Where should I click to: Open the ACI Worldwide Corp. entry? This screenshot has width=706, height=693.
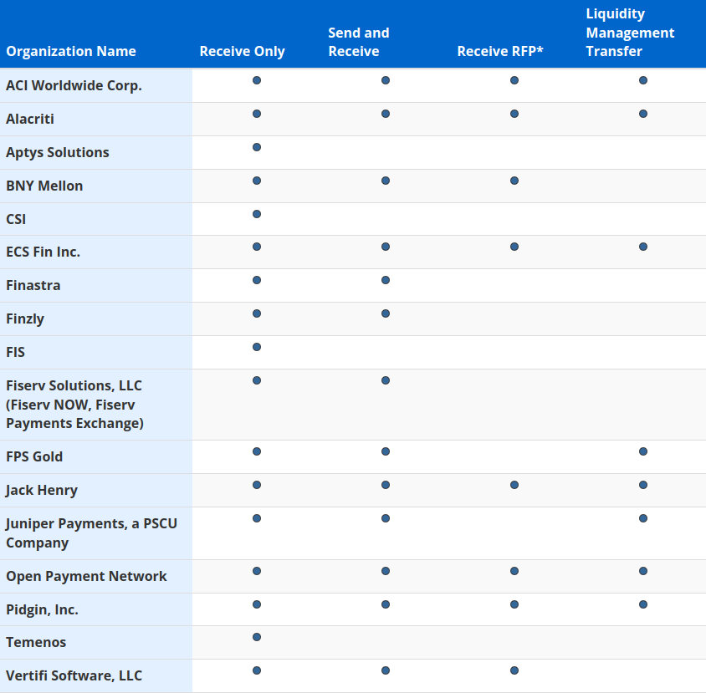(73, 85)
